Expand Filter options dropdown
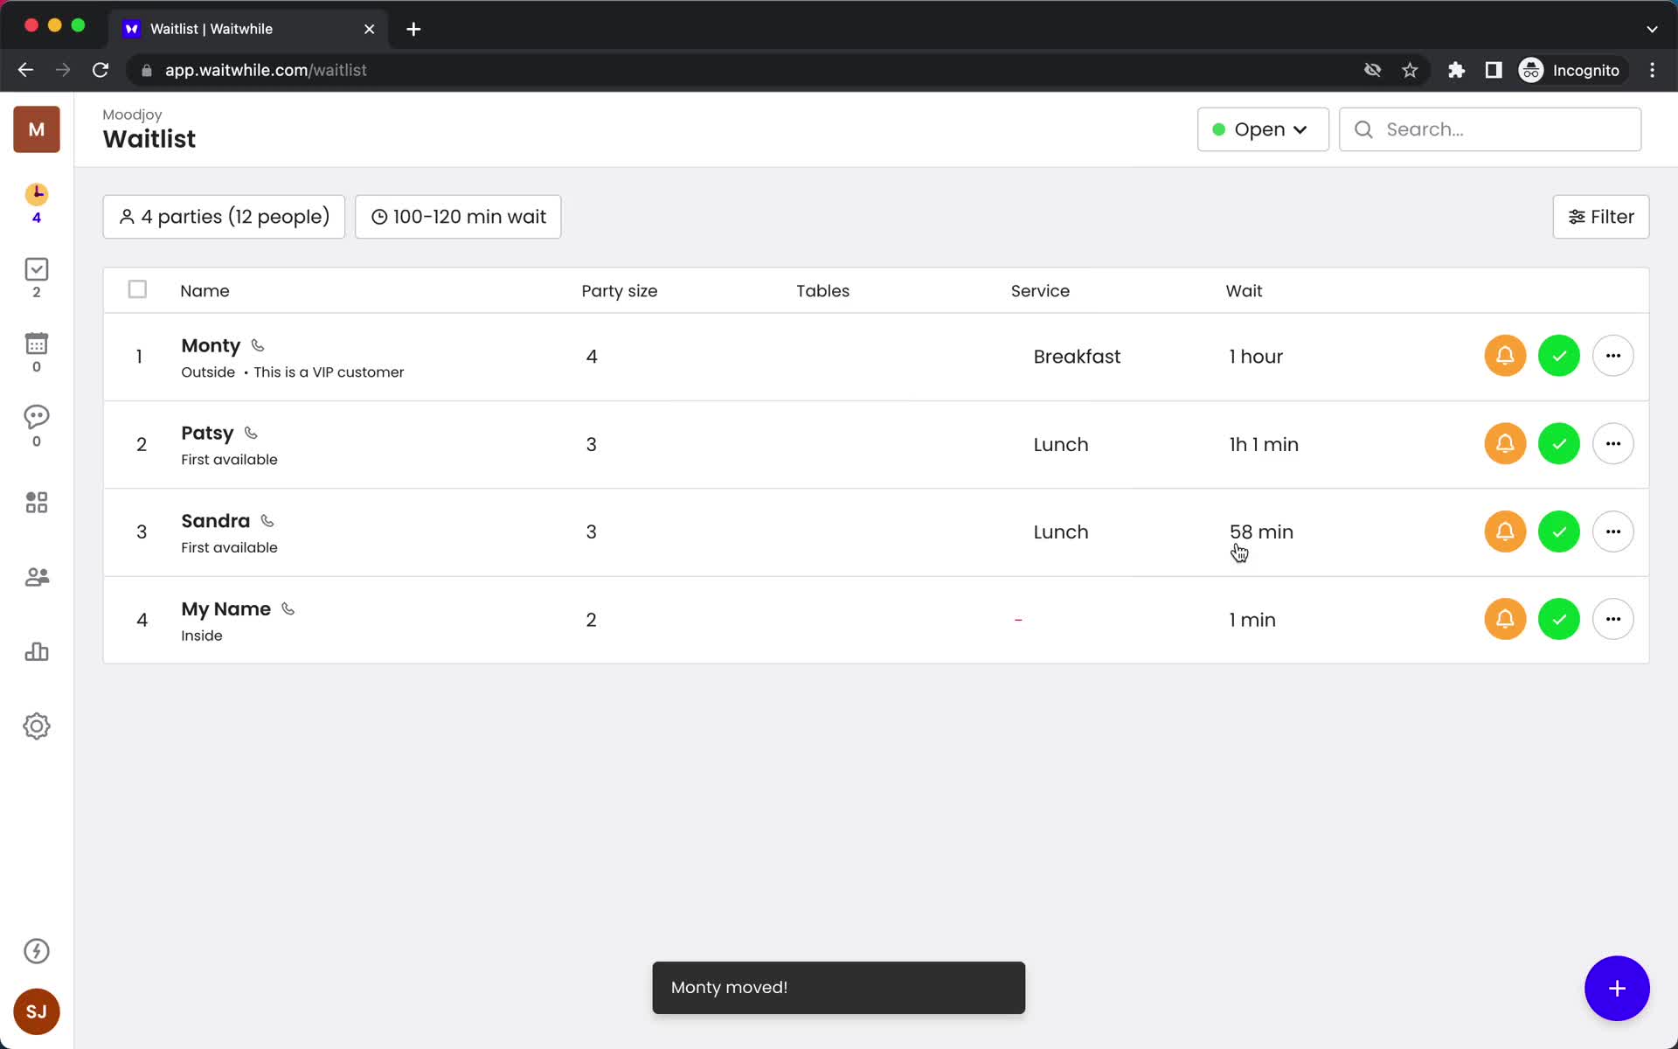The height and width of the screenshot is (1049, 1678). [x=1601, y=216]
